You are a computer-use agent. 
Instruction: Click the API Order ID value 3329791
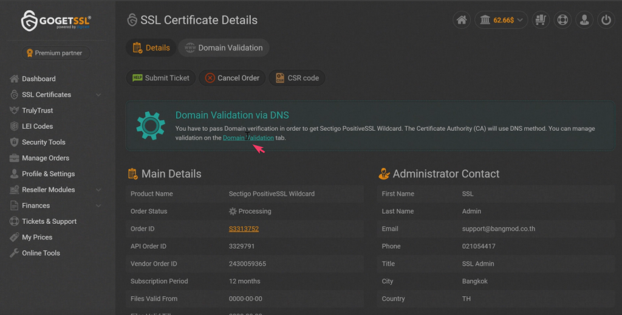[242, 246]
